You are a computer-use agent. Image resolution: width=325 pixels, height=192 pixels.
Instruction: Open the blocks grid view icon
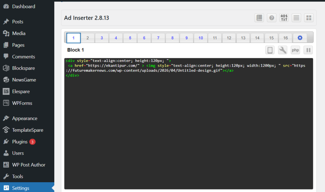tap(308, 18)
